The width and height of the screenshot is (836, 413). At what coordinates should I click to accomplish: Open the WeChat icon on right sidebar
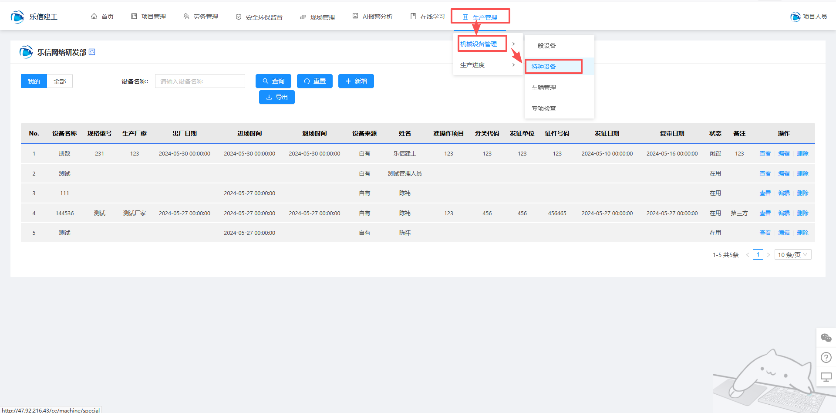(826, 338)
